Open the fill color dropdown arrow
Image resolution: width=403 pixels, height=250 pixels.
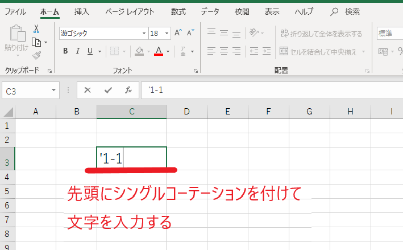(x=148, y=51)
